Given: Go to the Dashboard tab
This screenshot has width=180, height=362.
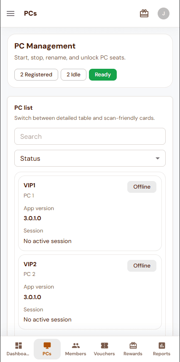Looking at the screenshot, I should click(18, 349).
